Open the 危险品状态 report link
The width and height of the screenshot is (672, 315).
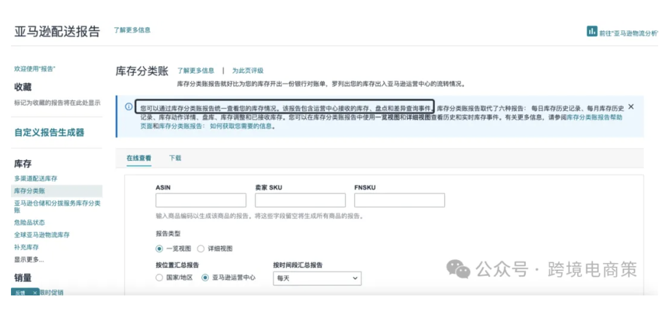(x=29, y=222)
